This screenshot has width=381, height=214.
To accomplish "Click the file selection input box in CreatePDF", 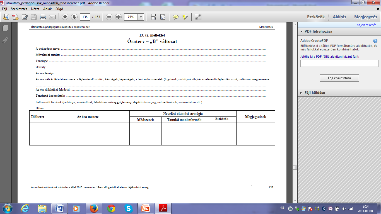I will (339, 64).
